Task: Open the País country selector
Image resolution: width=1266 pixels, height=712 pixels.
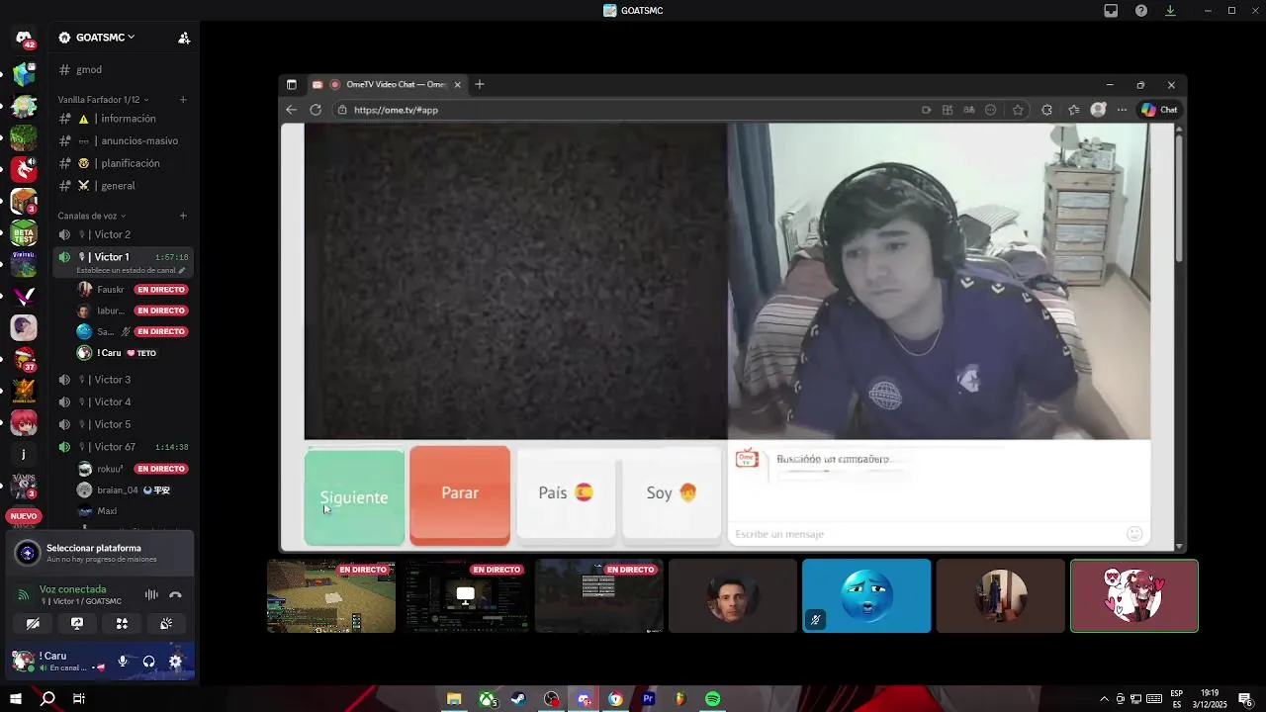Action: tap(566, 492)
